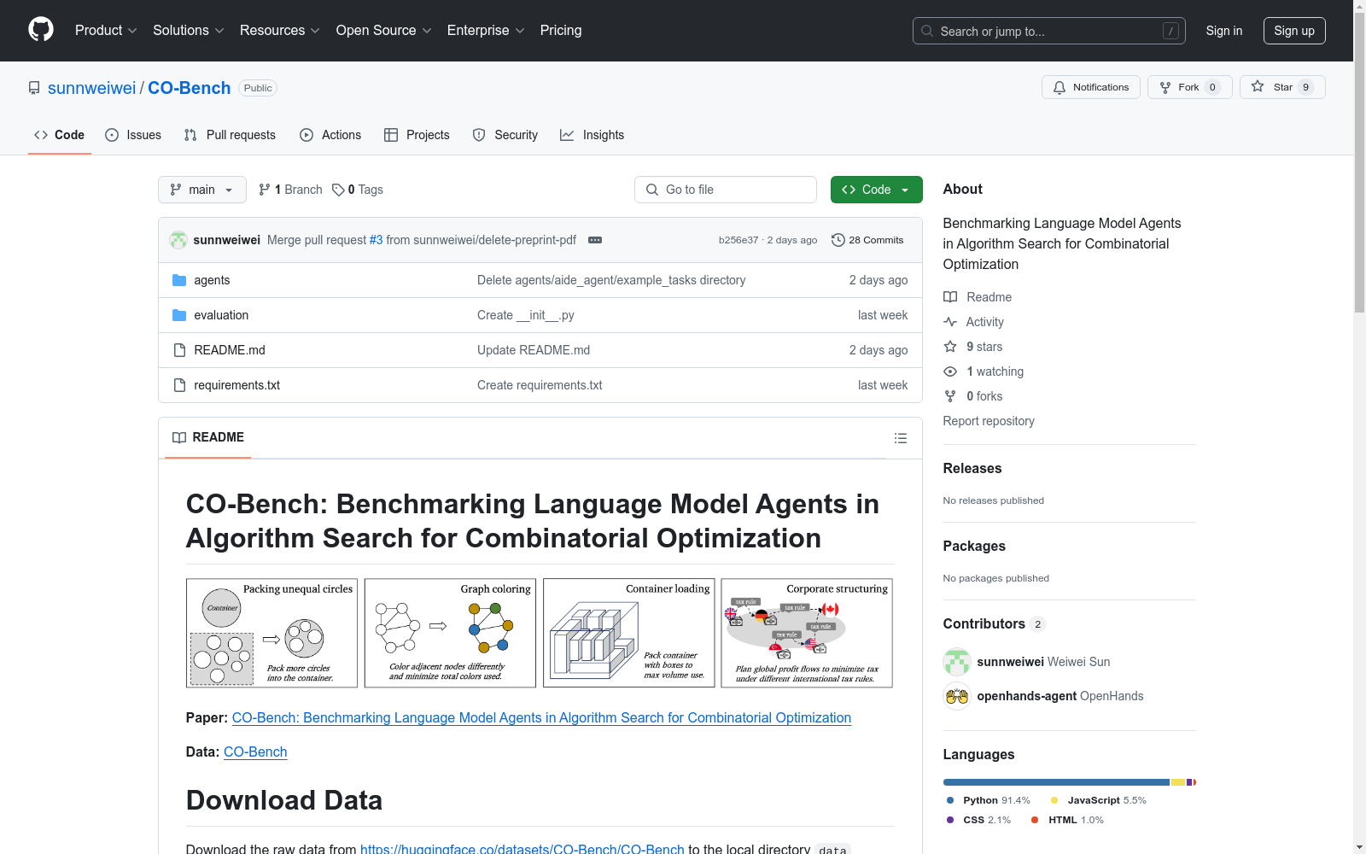The height and width of the screenshot is (854, 1366).
Task: Star the CO-Bench repository
Action: pos(1282,87)
